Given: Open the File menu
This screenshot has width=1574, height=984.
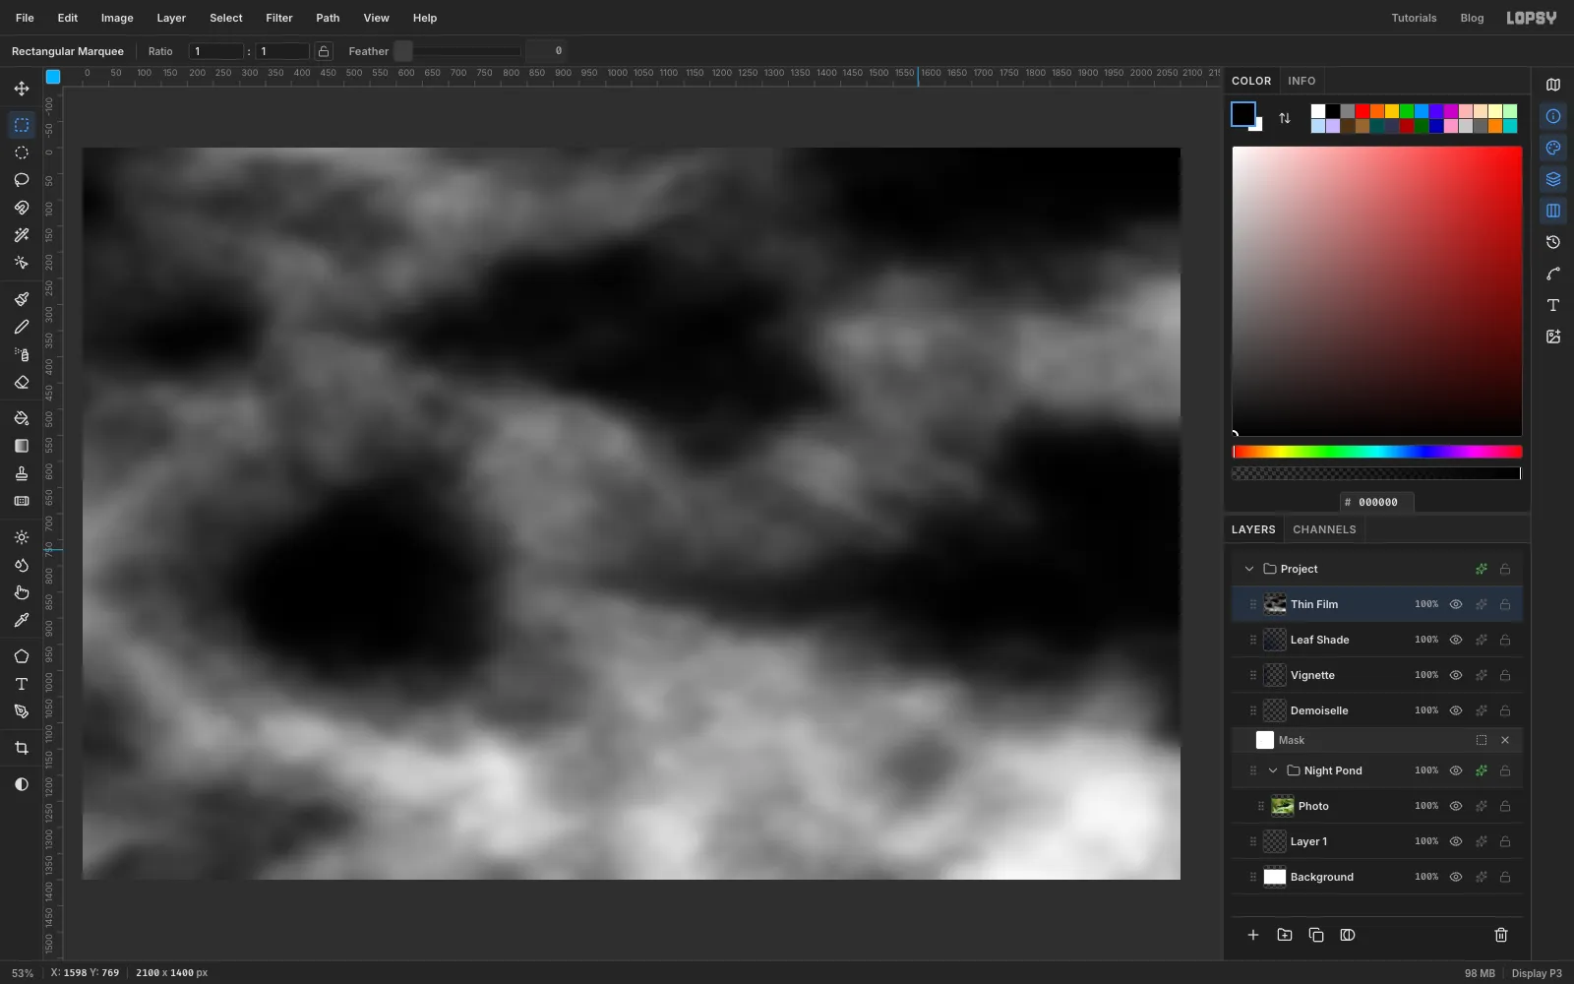Looking at the screenshot, I should tap(25, 18).
